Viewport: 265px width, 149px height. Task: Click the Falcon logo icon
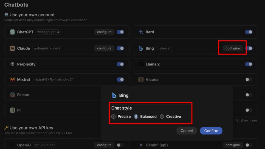(12, 95)
